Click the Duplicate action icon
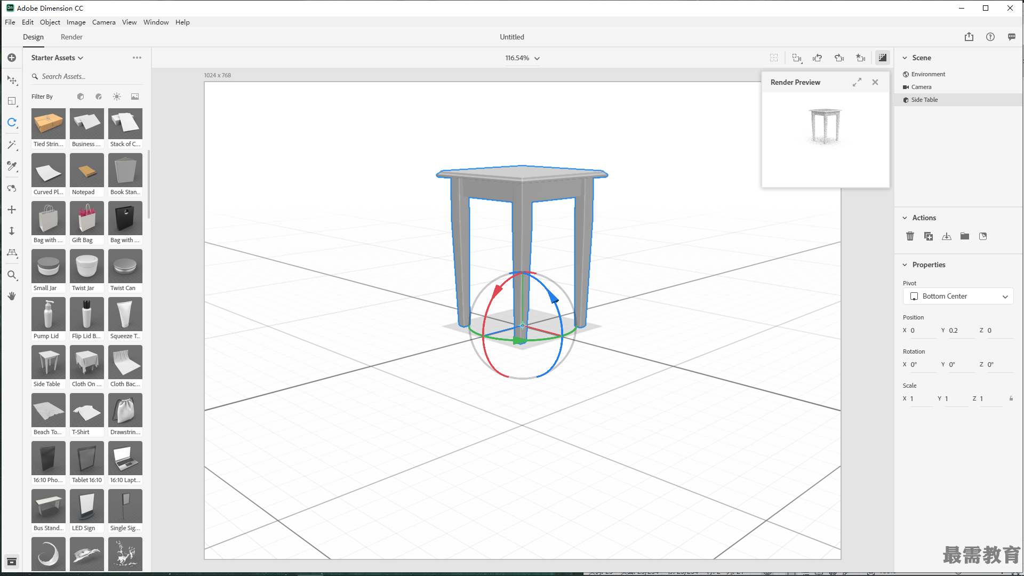The image size is (1024, 576). 929,236
